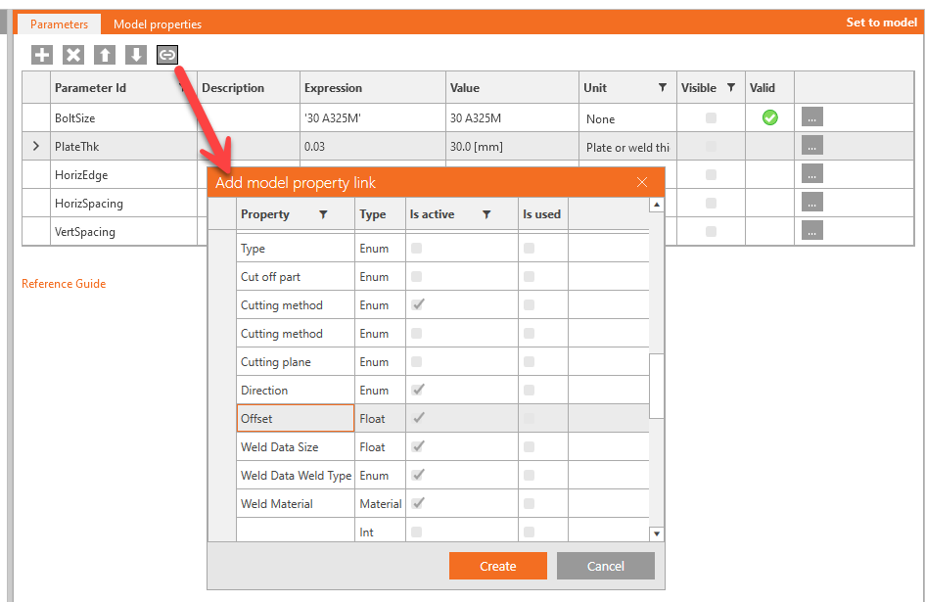Delete the parameter with the X icon

click(73, 55)
